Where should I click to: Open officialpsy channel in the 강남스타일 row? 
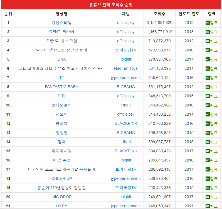(126, 23)
